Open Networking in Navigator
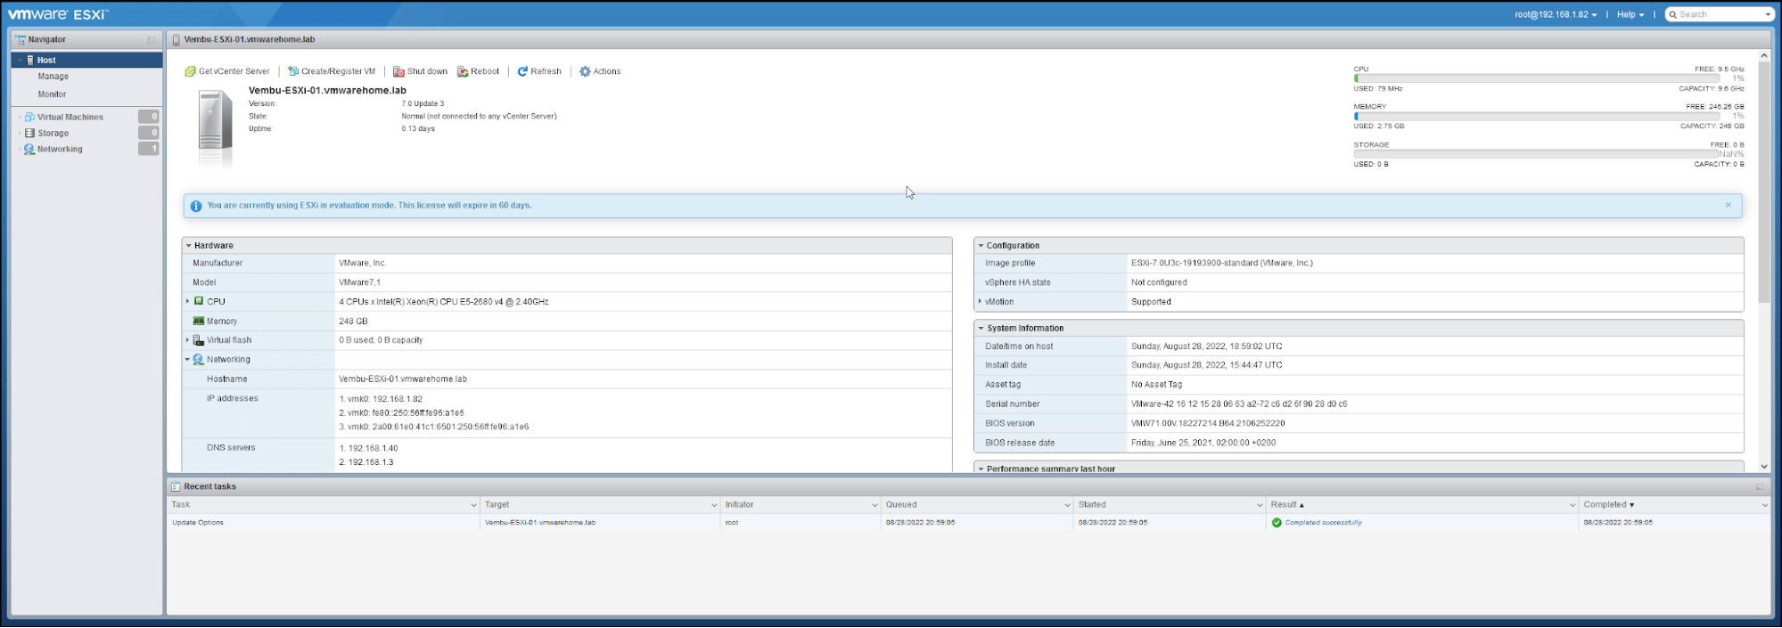 (60, 149)
